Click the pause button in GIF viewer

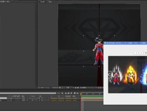click(x=139, y=53)
